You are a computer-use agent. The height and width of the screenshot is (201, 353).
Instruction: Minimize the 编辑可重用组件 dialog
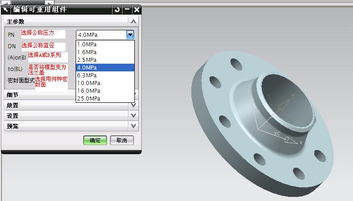coord(127,10)
